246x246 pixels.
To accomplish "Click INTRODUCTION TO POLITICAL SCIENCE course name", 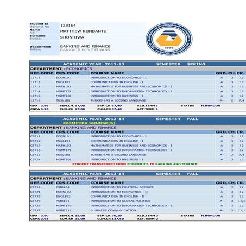I will click(122, 187).
